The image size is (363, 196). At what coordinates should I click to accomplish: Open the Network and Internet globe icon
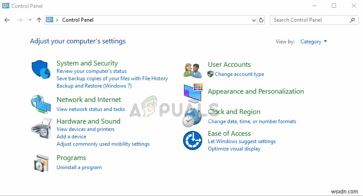(x=41, y=104)
